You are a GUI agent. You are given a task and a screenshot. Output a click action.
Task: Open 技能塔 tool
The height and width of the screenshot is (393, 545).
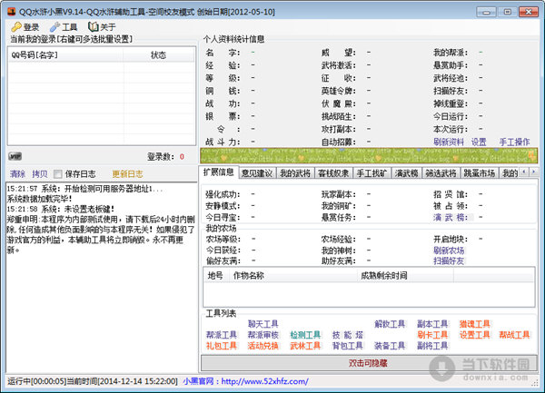tap(348, 335)
